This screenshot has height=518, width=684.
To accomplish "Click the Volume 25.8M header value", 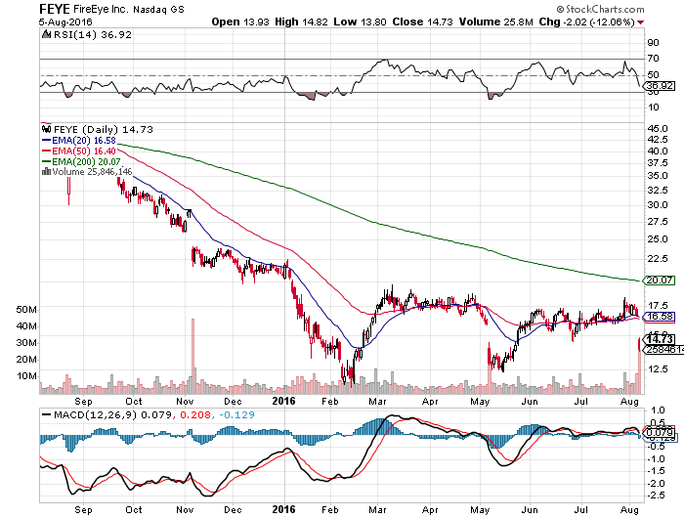I will 496,22.
